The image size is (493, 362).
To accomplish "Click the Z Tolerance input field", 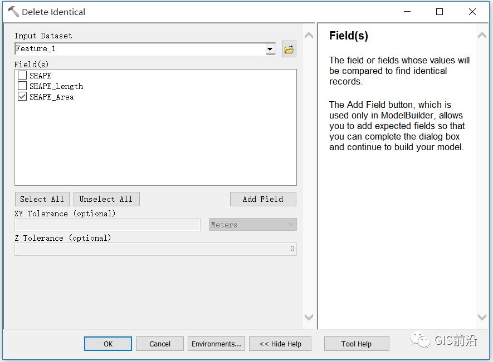I will coord(155,249).
